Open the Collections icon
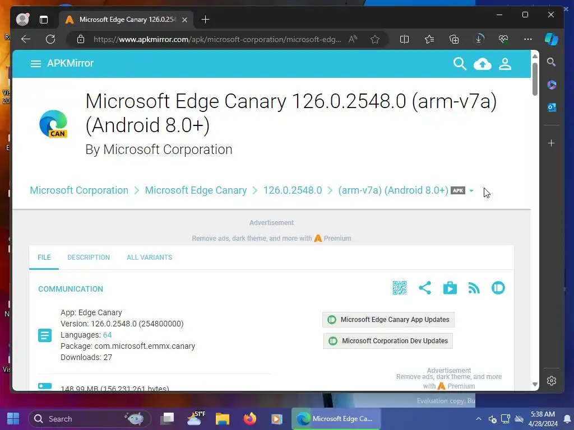574x430 pixels. point(454,39)
